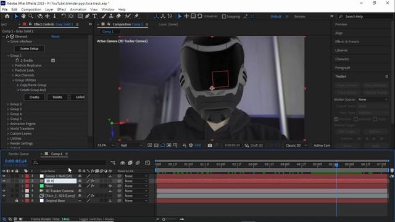
Task: Open the Composition Mini-Flowchart icon
Action: [113, 163]
